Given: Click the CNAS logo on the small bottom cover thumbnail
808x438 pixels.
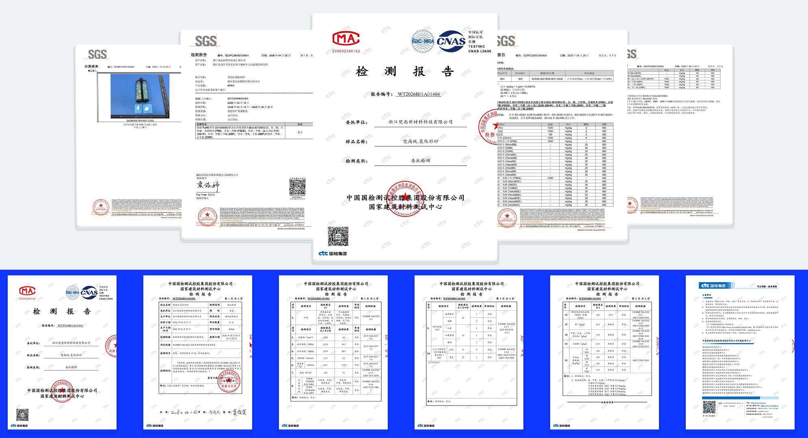Looking at the screenshot, I should 89,292.
